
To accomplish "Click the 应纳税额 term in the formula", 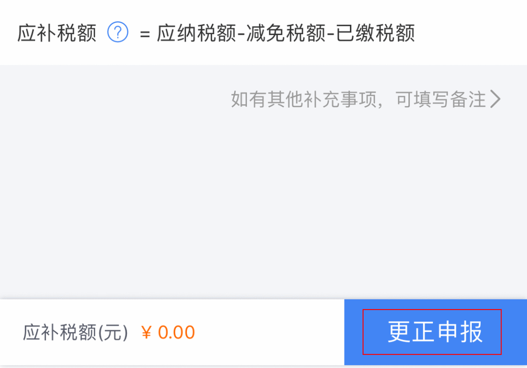I will (x=197, y=33).
